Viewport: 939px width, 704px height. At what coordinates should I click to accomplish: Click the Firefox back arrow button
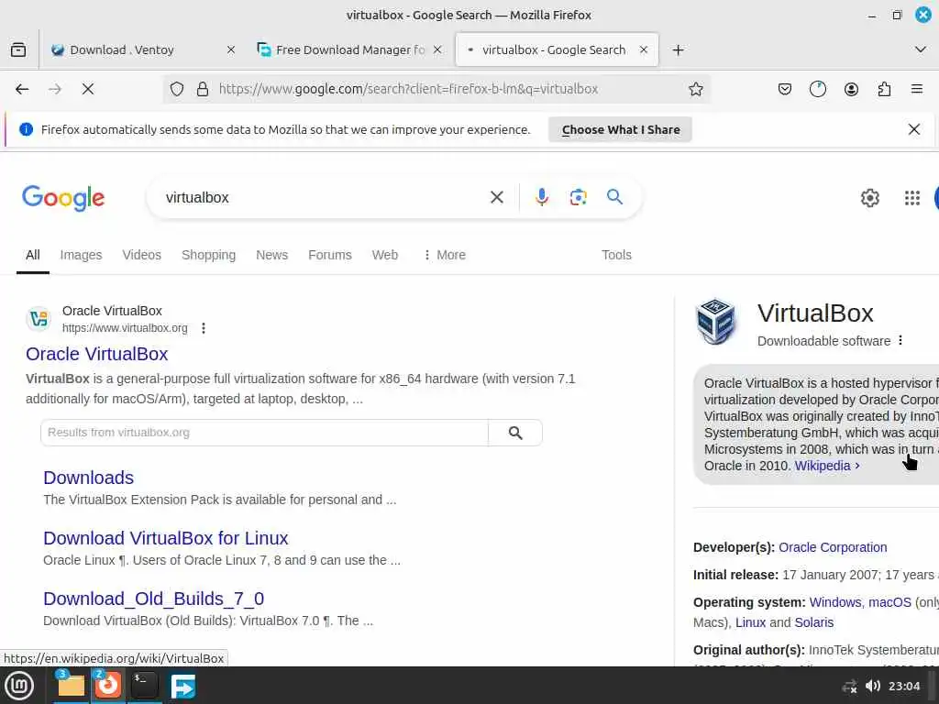pyautogui.click(x=22, y=89)
